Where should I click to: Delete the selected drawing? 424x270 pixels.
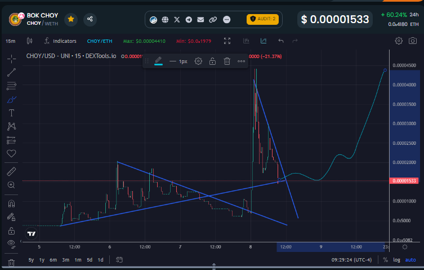pyautogui.click(x=227, y=61)
